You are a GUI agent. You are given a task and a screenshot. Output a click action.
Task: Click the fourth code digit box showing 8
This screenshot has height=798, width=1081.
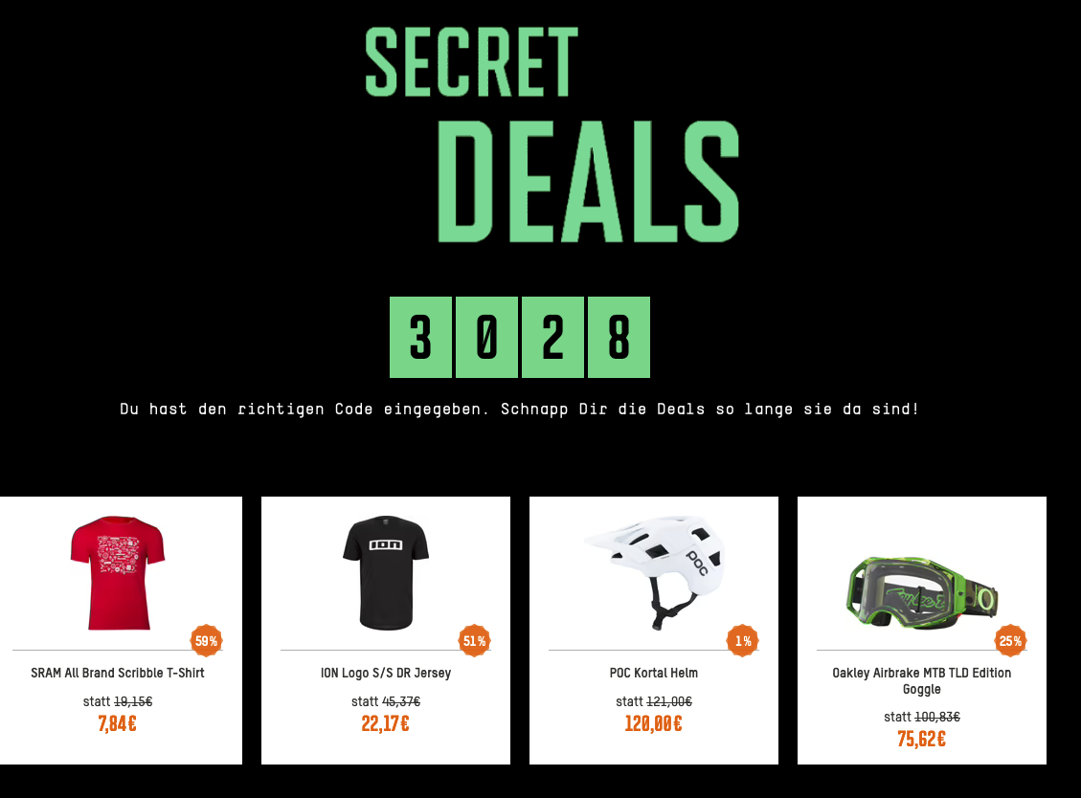619,337
